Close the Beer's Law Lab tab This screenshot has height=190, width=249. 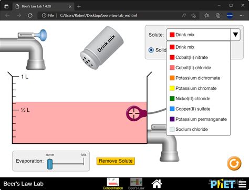tap(70, 6)
